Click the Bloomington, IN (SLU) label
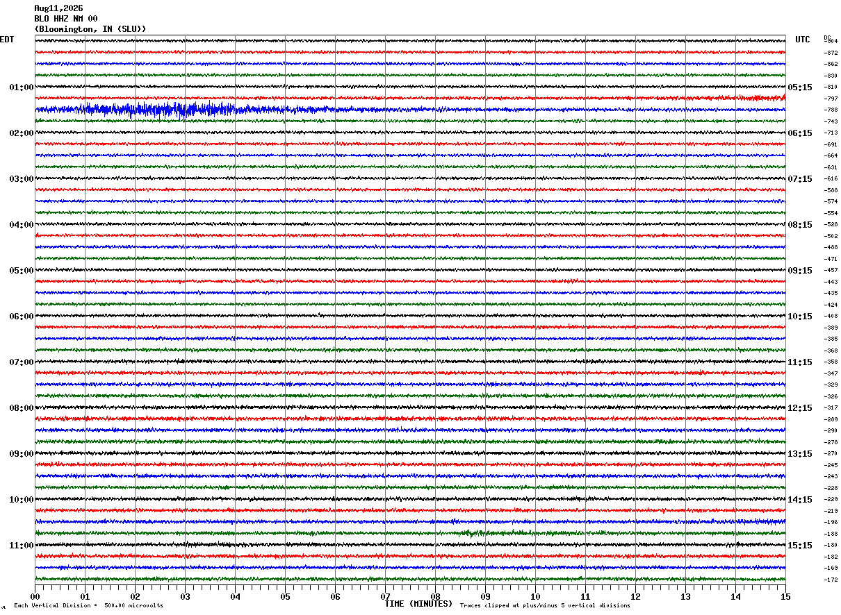Viewport: 841px width, 615px height. point(90,29)
